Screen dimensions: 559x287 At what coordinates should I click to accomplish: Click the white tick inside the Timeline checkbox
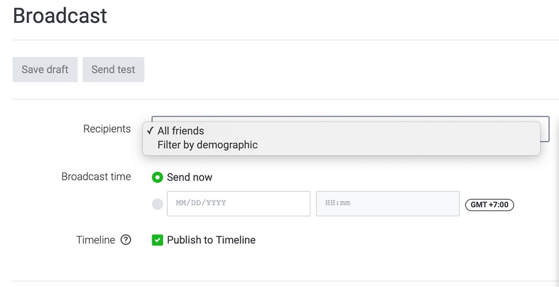click(x=157, y=240)
